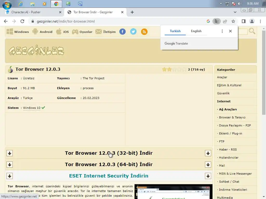Show hidden tray icons arrow
Screen dimensions: 266x199
[x=221, y=4]
